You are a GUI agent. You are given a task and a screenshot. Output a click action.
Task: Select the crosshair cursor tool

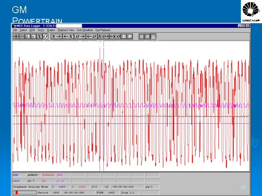point(16,36)
